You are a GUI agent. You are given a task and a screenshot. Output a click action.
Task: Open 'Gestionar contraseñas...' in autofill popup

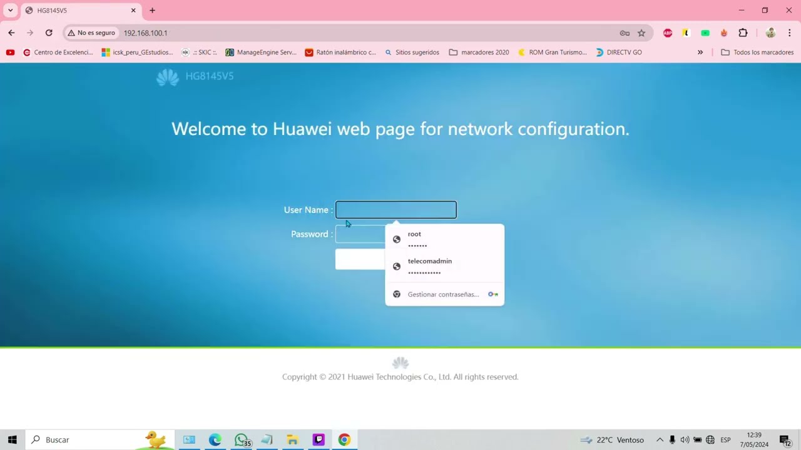point(444,294)
